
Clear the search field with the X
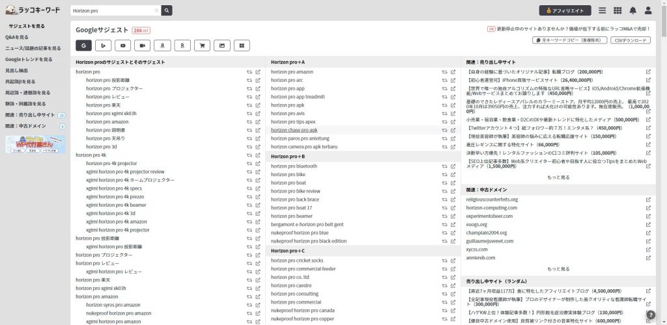(x=156, y=10)
